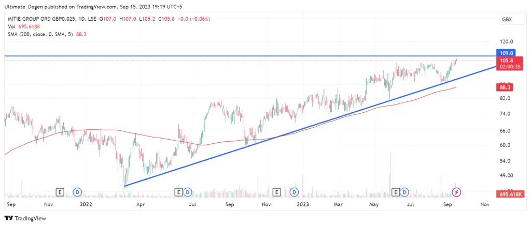
Task: Click the purple lightning event icon
Action: tap(457, 192)
